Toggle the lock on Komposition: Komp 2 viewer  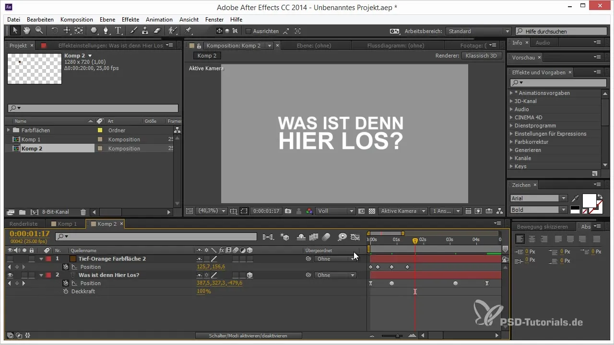tap(199, 46)
